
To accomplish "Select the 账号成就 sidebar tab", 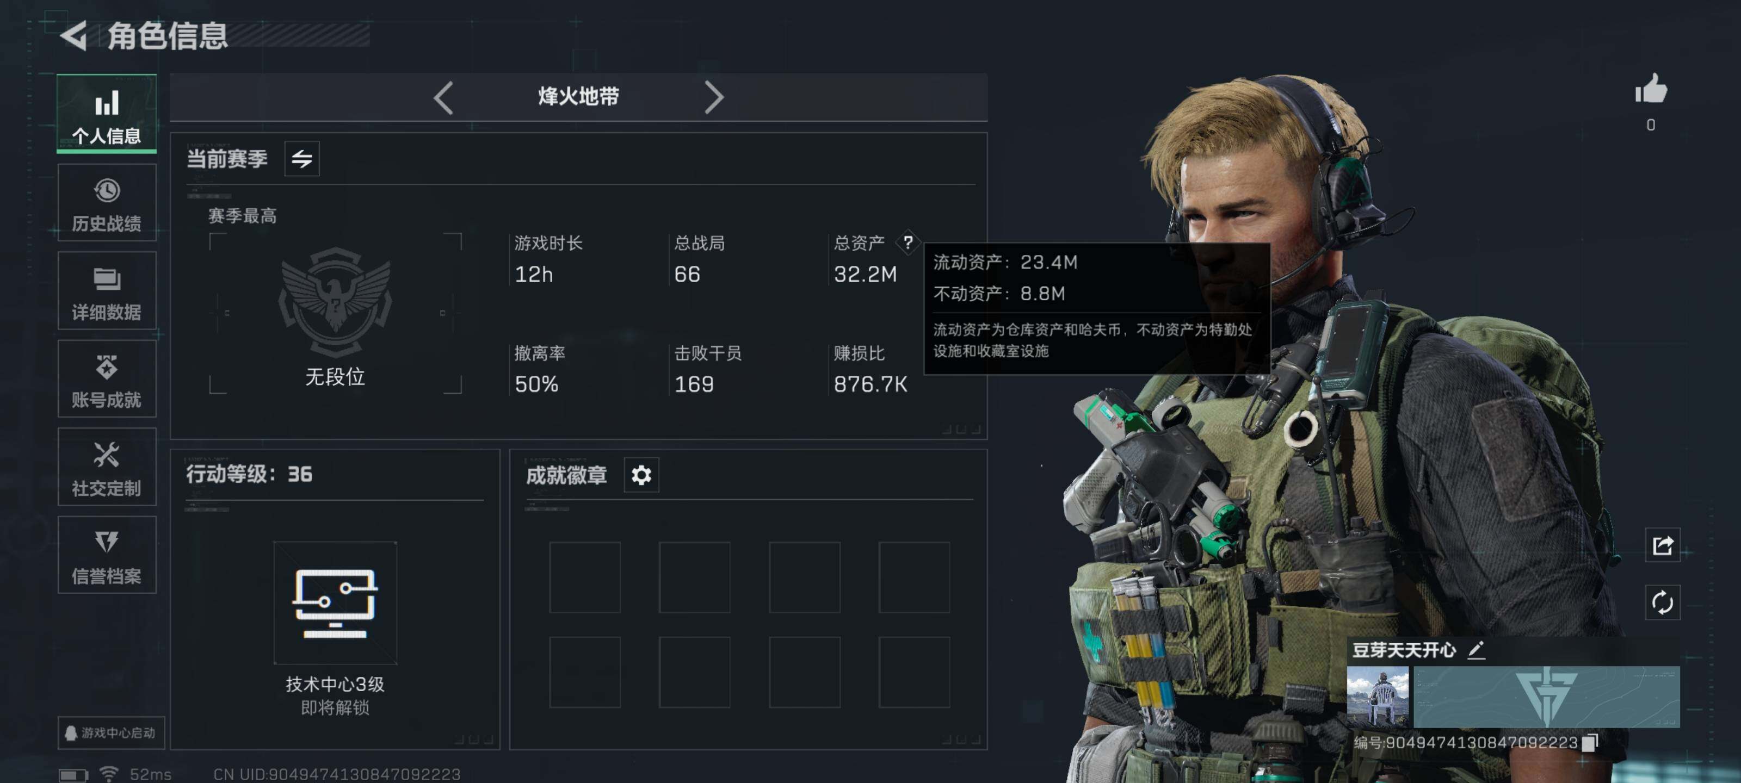I will point(107,378).
